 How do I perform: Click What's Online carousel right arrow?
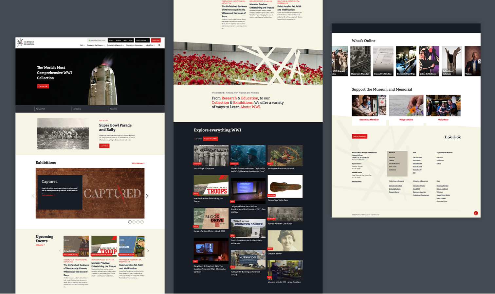coord(479,61)
